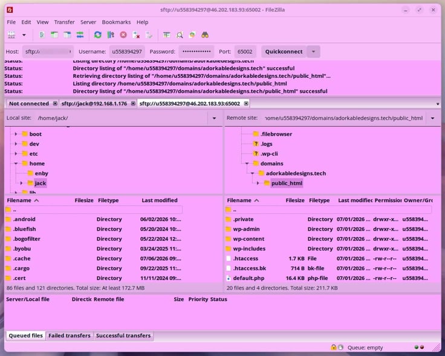Refresh the file and folder lists
Screen dimensions: 445x356
coord(98,35)
